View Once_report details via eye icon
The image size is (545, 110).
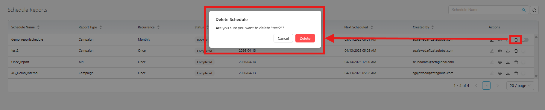(500, 62)
